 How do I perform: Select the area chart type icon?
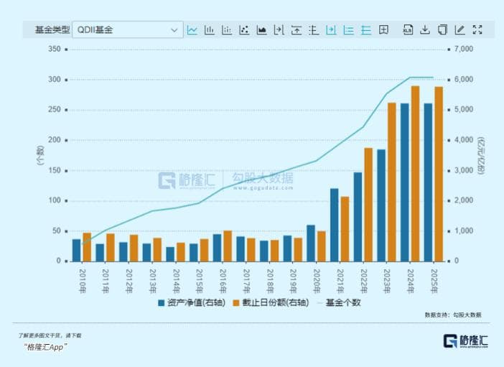261,29
